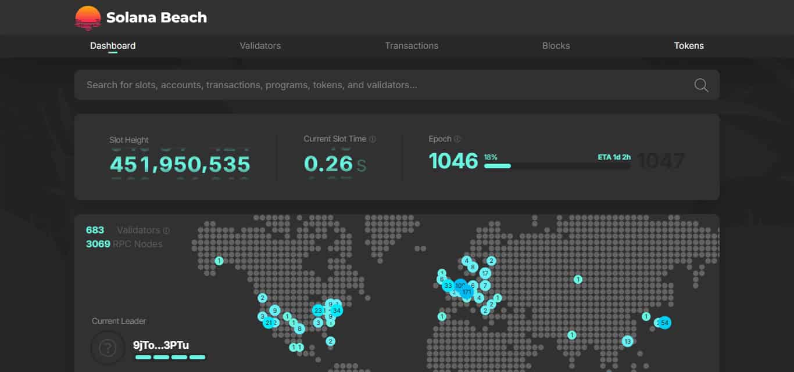
Task: Click the question mark Current Leader avatar
Action: coord(108,348)
